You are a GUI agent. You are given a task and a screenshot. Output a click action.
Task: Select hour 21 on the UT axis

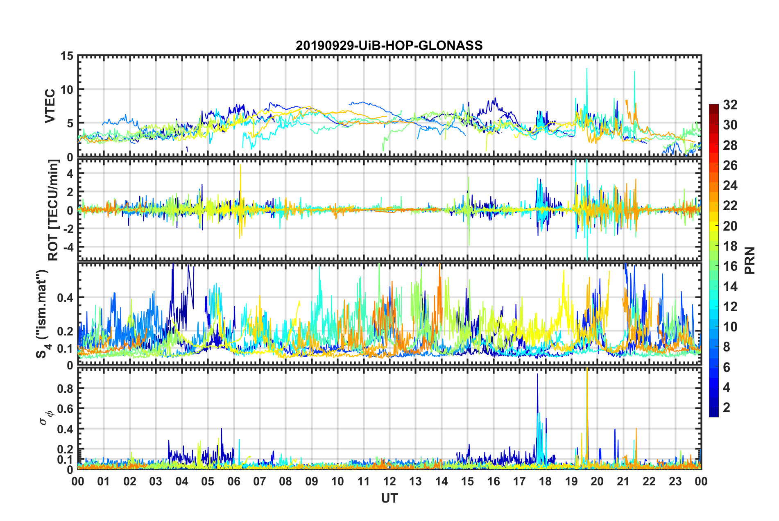pos(623,481)
